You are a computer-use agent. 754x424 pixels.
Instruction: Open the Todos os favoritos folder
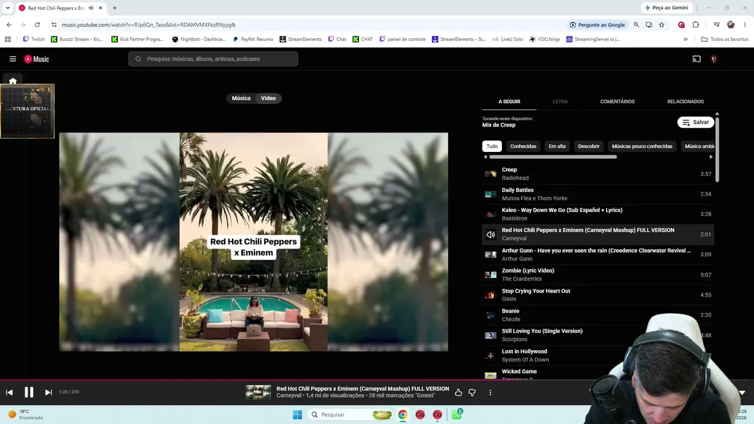pos(725,39)
